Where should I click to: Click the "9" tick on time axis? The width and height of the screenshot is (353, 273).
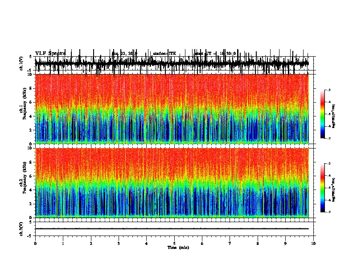tap(285, 244)
